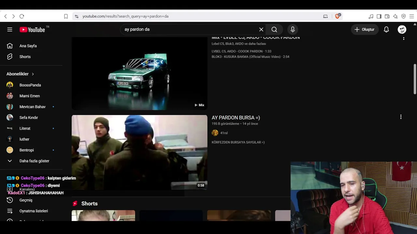
Task: Toggle the YouTube guide hamburger menu
Action: [10, 30]
